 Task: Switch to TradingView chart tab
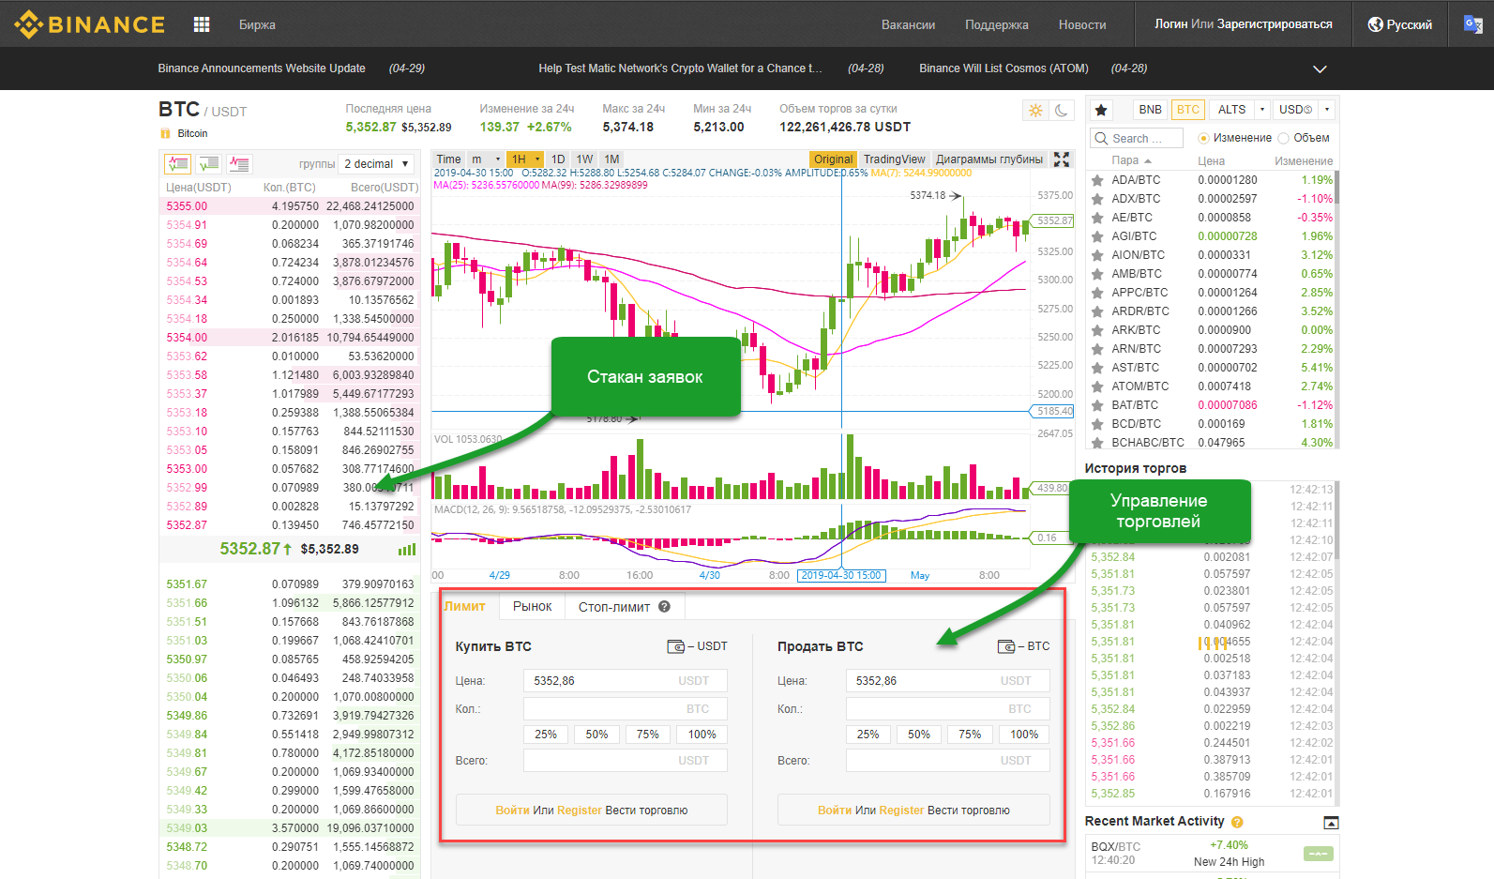pyautogui.click(x=894, y=159)
